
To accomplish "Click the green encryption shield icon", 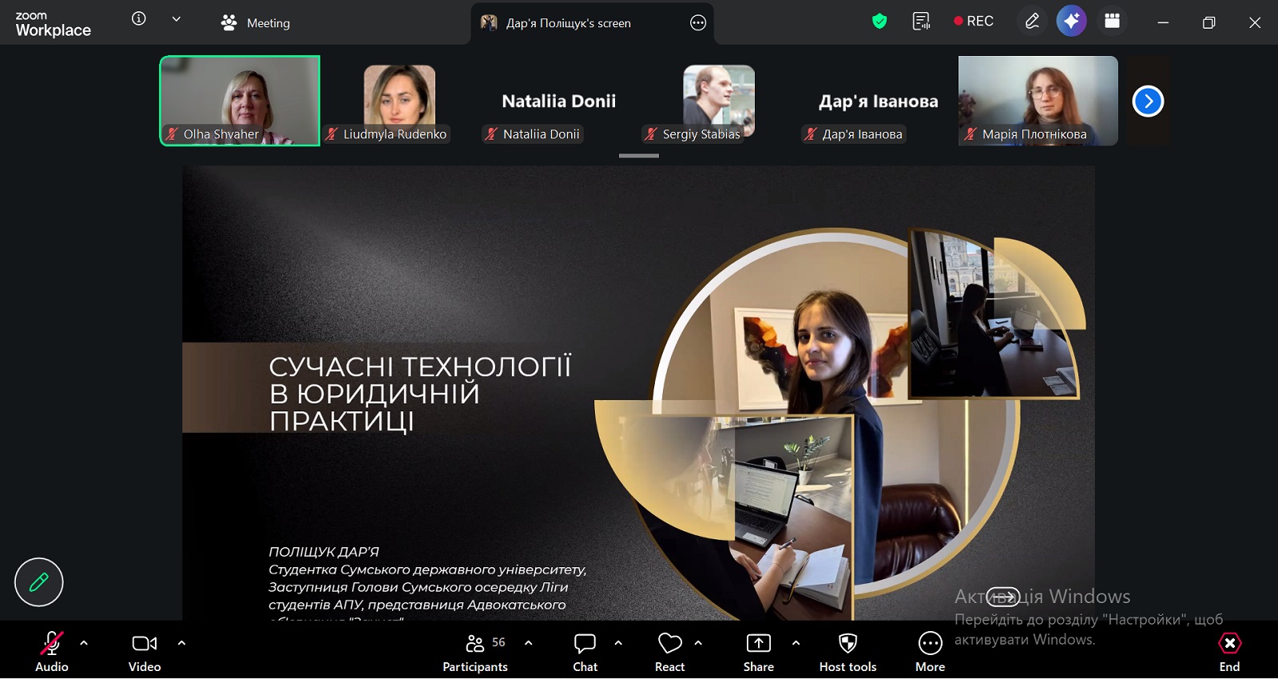I will tap(879, 22).
